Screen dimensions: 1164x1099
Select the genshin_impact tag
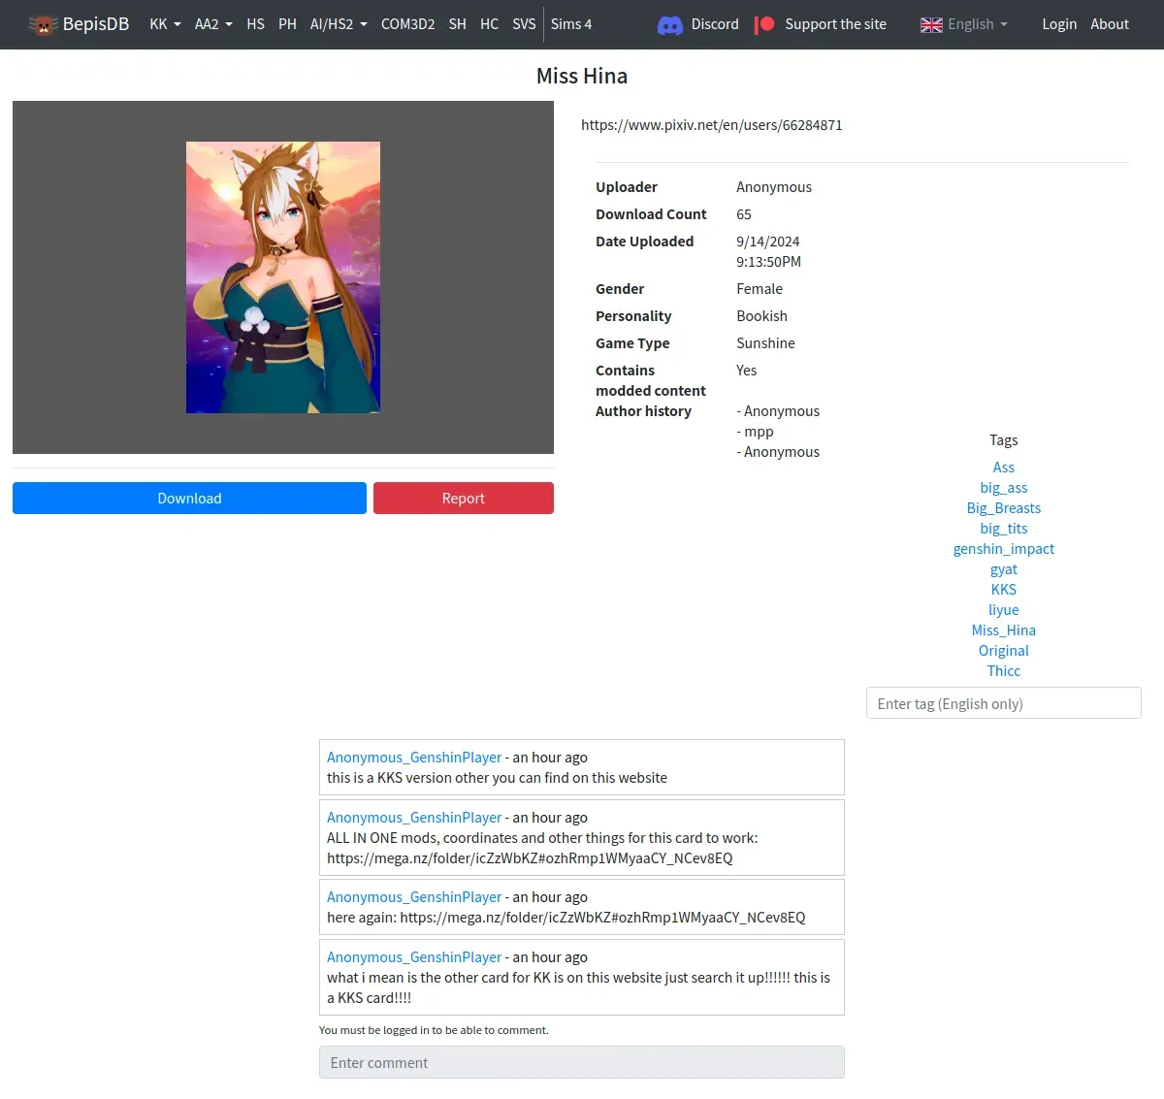point(1004,549)
